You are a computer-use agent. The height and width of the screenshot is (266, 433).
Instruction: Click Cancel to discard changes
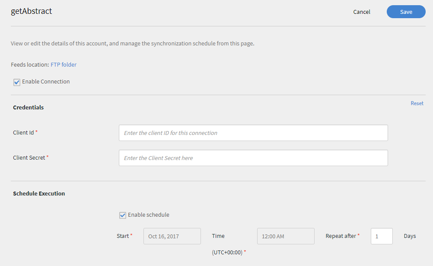click(361, 12)
